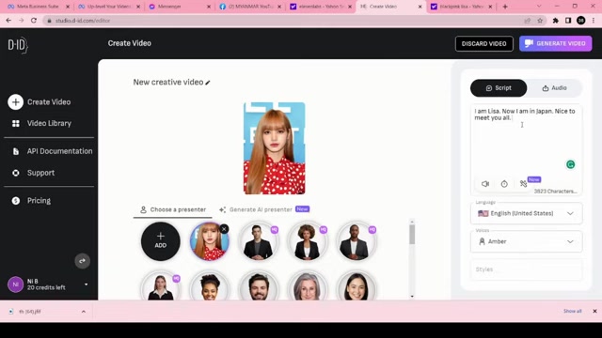Edit video title with pencil icon
Viewport: 602px width, 338px height.
click(x=208, y=83)
